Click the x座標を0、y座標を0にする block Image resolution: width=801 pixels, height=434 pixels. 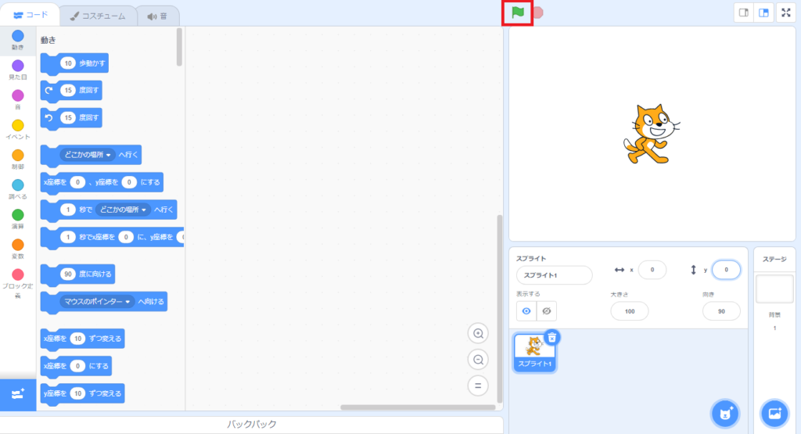click(x=102, y=182)
